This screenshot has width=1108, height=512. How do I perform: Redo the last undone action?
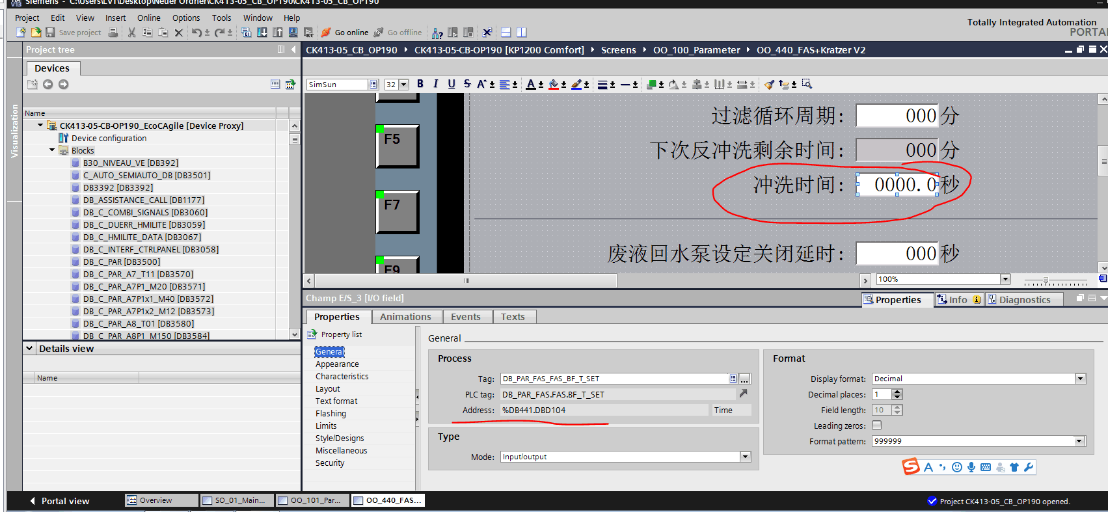(220, 33)
